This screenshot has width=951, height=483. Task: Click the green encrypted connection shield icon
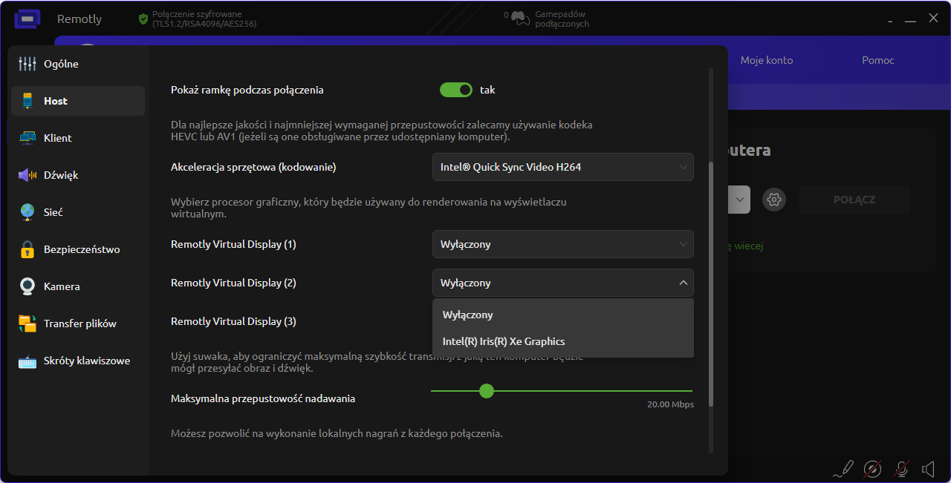click(x=143, y=19)
